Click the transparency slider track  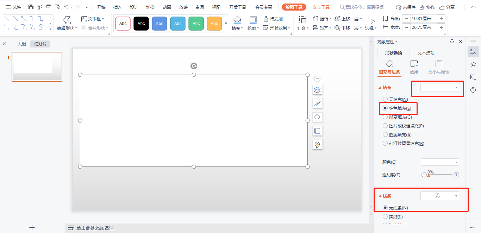tap(440, 175)
